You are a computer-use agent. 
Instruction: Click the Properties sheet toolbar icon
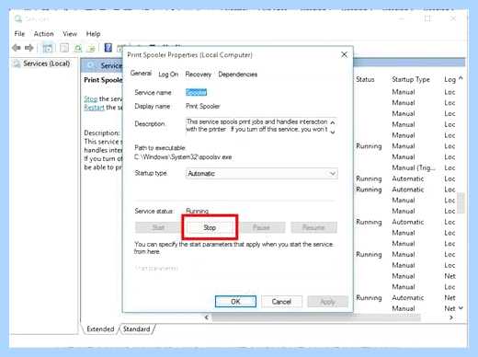point(64,48)
